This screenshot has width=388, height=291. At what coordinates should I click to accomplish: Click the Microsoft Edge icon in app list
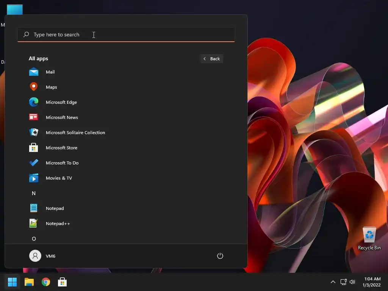point(34,102)
